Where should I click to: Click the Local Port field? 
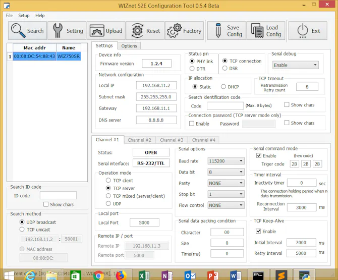click(144, 222)
